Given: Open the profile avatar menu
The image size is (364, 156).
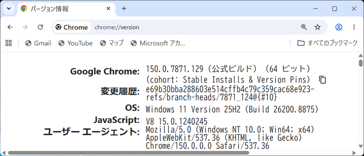Looking at the screenshot, I should tap(339, 27).
